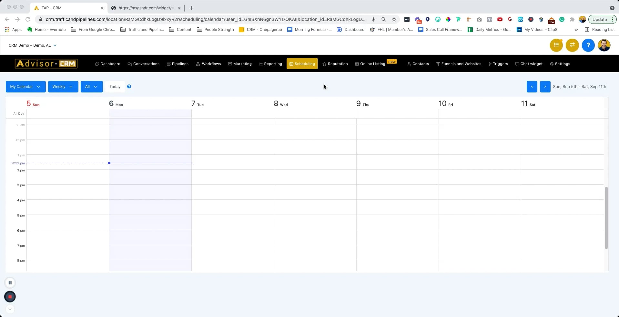
Task: Pause the screen recording
Action: (10, 283)
